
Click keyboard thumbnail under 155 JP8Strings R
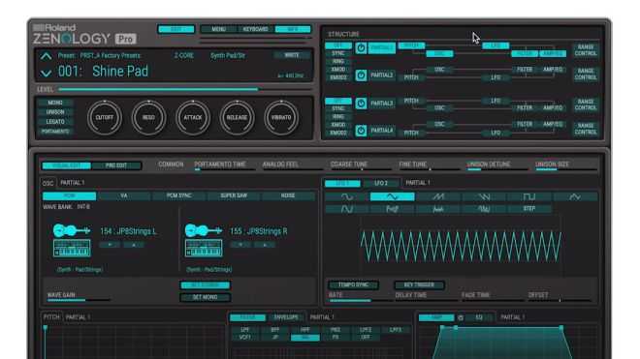click(204, 248)
